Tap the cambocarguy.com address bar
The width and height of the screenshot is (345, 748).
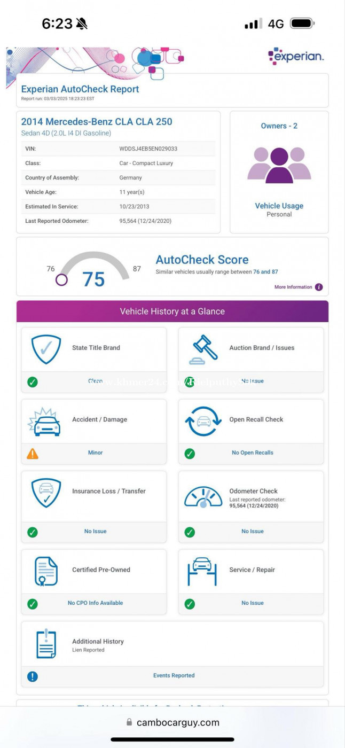coord(172,722)
